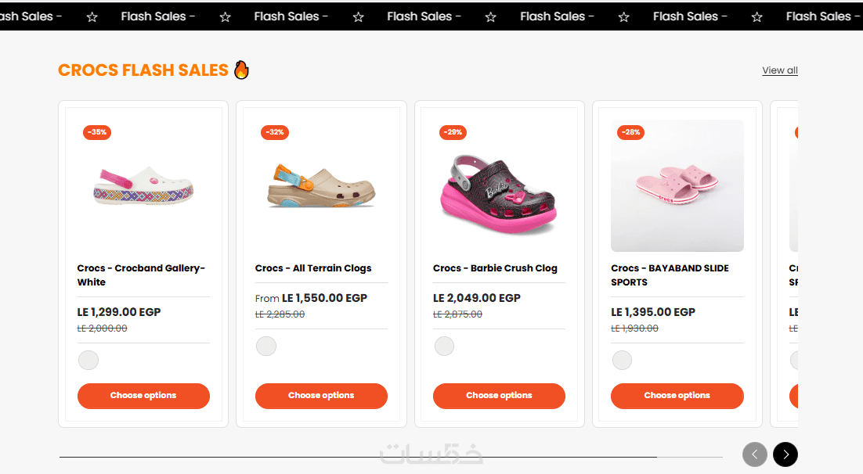Click the -29% discount badge

(453, 132)
